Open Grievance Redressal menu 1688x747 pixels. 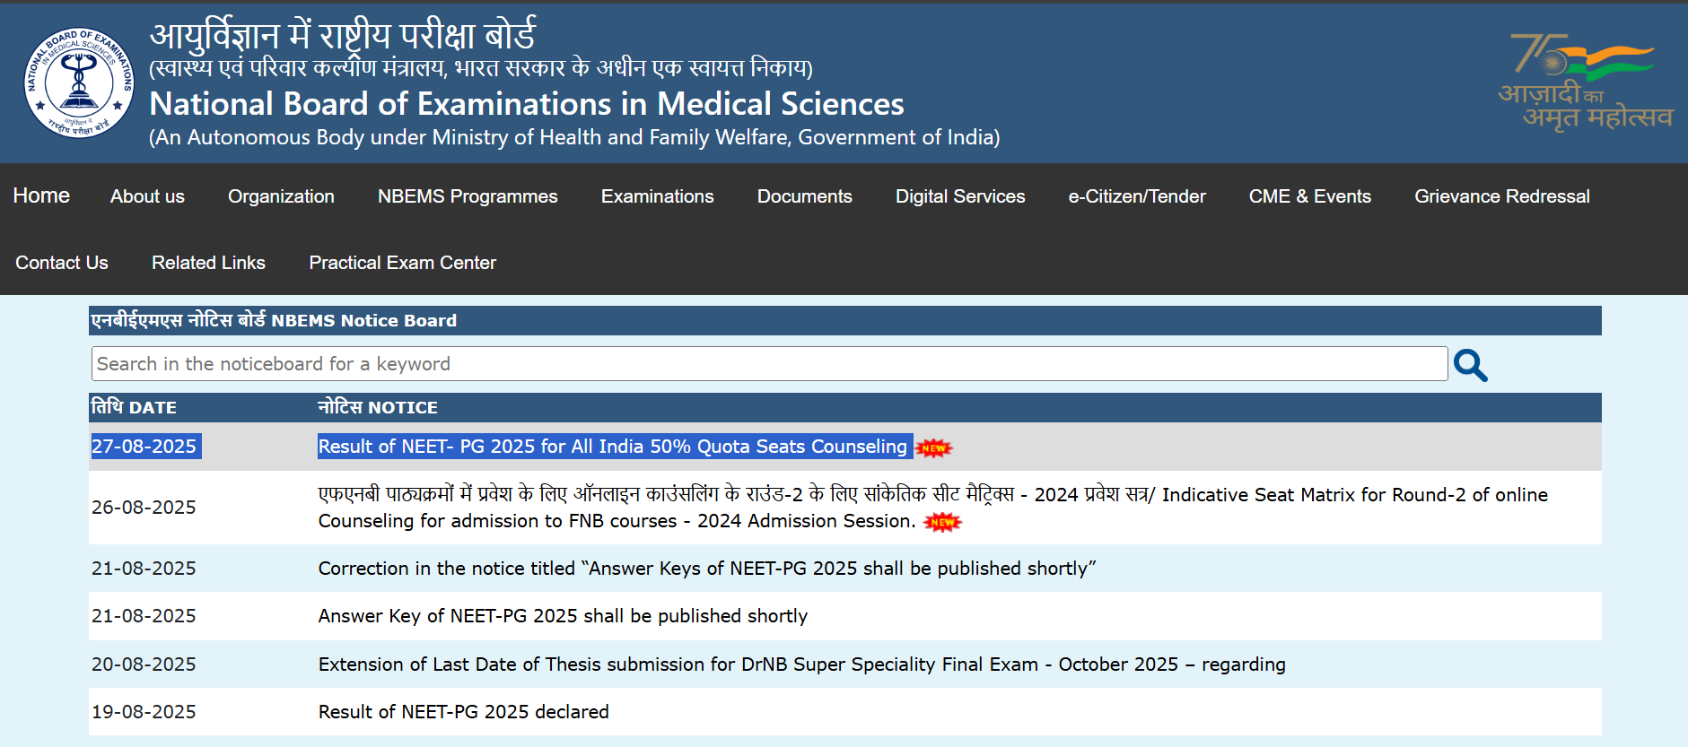pyautogui.click(x=1502, y=196)
